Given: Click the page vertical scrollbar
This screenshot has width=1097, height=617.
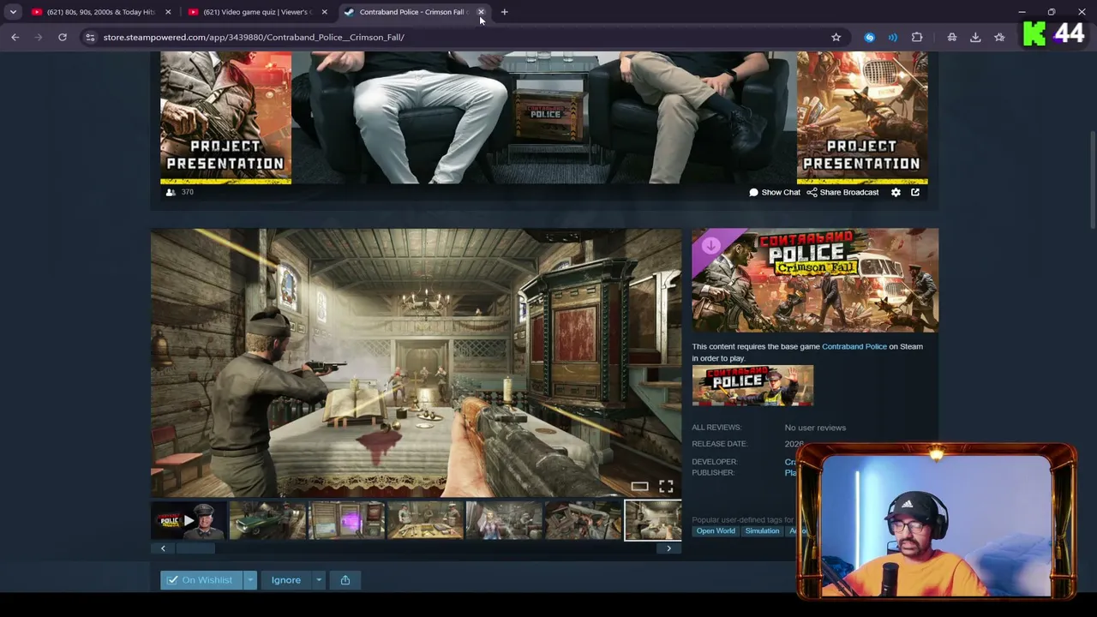Looking at the screenshot, I should pyautogui.click(x=1093, y=180).
